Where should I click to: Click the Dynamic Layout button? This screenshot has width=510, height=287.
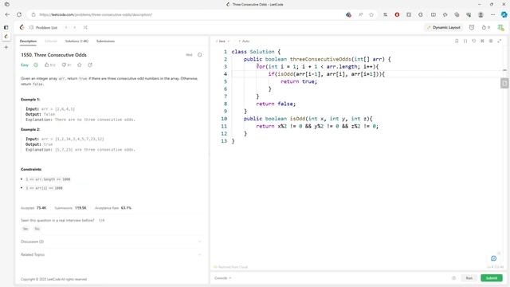(x=444, y=28)
